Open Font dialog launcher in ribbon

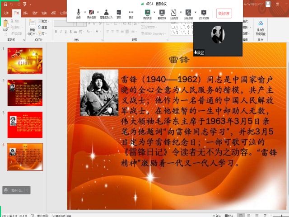pyautogui.click(x=103, y=40)
